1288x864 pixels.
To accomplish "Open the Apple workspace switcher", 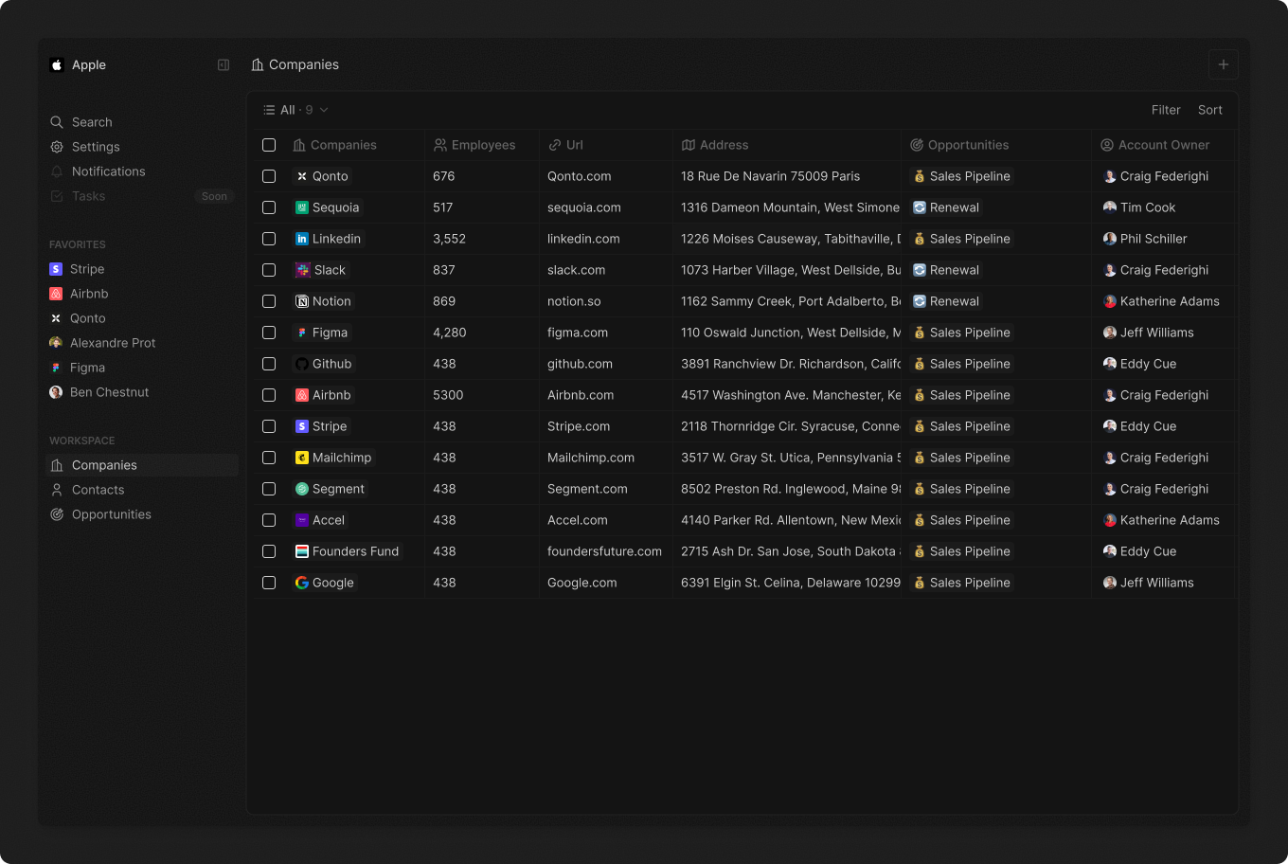I will coord(79,65).
